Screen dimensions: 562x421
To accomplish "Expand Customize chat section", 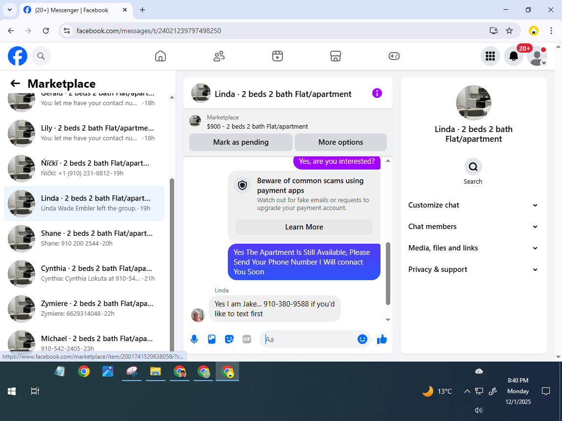I will pyautogui.click(x=473, y=205).
